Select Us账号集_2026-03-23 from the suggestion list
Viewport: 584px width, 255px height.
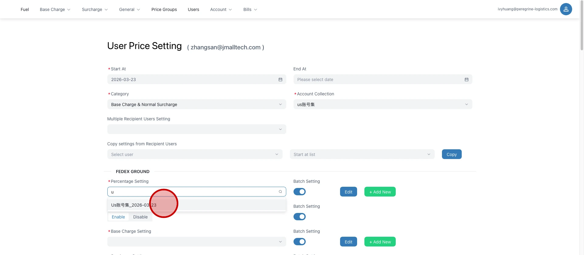click(x=134, y=205)
